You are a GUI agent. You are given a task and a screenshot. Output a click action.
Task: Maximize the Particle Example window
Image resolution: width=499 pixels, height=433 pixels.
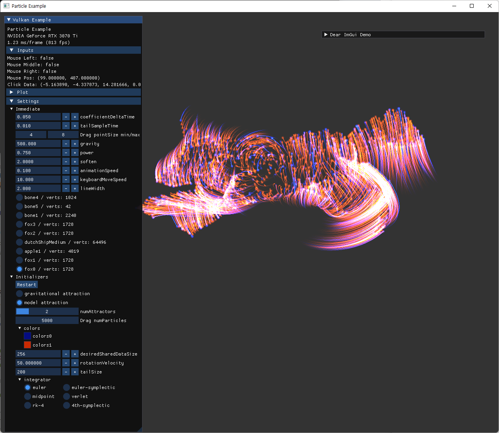[472, 6]
